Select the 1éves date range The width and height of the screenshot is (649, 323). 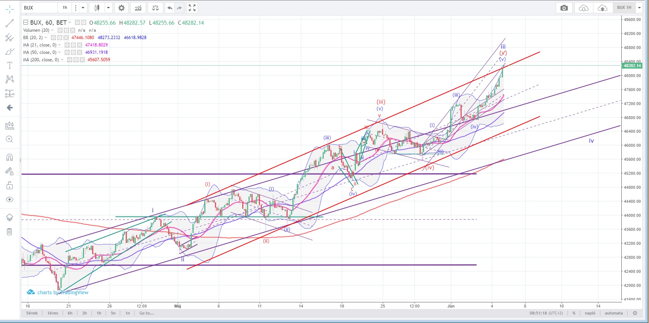53,313
